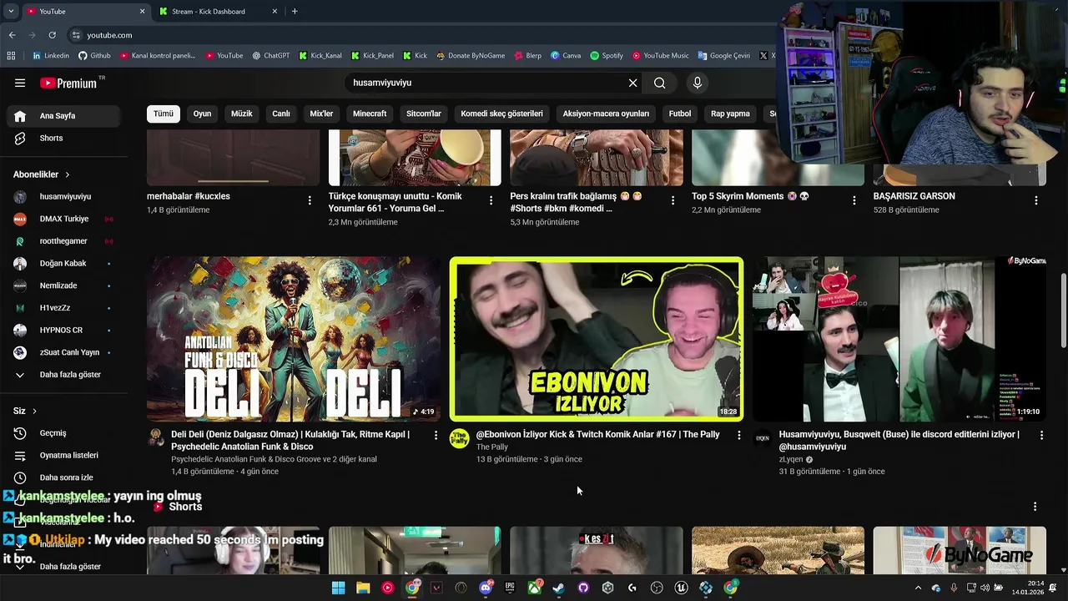Play the Ebonivon İzliyor video thumbnail
The height and width of the screenshot is (601, 1068).
pos(596,339)
